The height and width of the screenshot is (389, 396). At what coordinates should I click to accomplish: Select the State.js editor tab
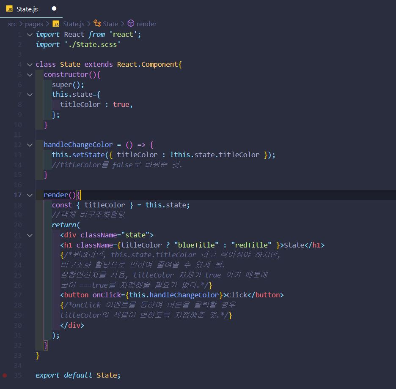click(x=31, y=9)
